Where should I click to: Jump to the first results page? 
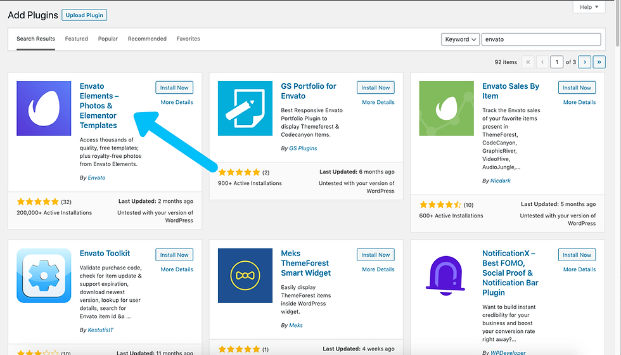[528, 62]
